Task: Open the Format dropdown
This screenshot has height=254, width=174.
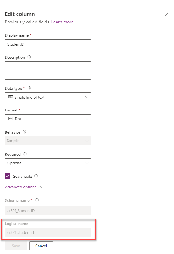Action: coord(87,119)
